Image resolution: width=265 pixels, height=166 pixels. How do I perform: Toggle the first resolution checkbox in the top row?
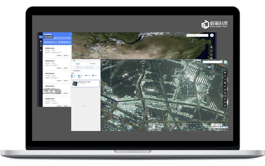click(x=72, y=75)
